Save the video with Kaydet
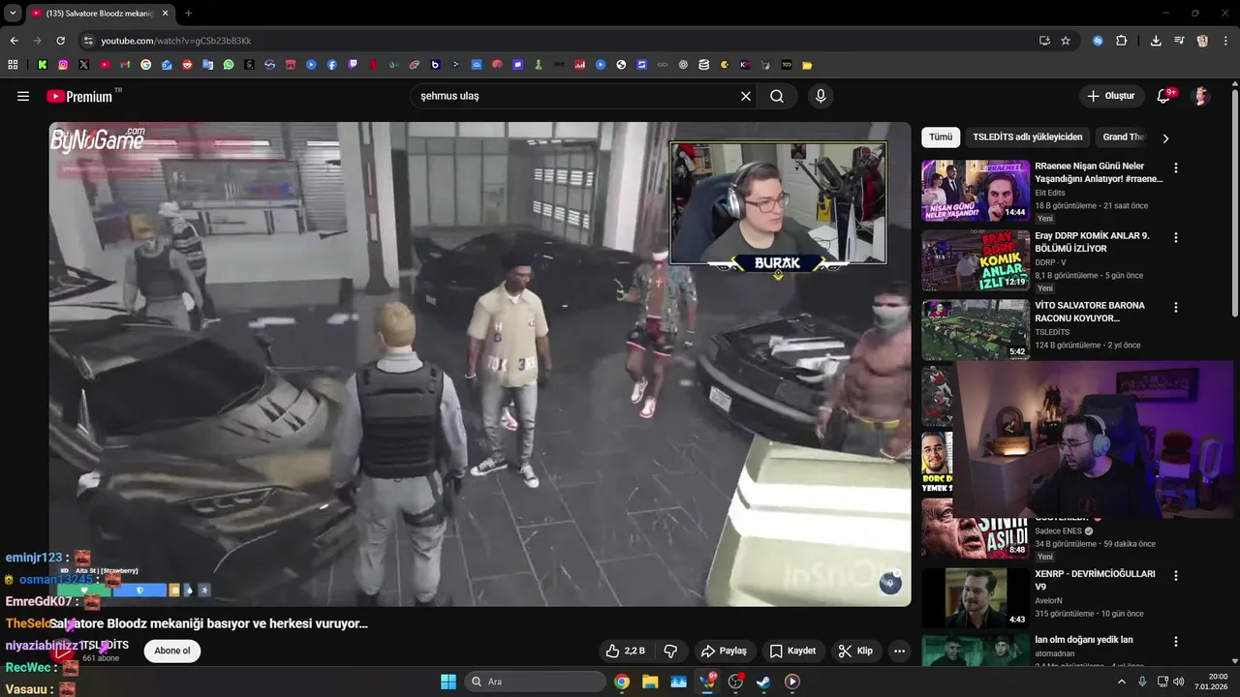This screenshot has width=1240, height=697. click(x=792, y=651)
